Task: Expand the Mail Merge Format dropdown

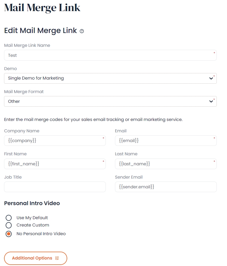Action: point(108,101)
